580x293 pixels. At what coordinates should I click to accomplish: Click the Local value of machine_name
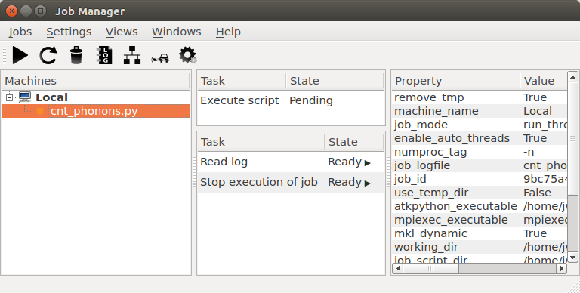538,111
